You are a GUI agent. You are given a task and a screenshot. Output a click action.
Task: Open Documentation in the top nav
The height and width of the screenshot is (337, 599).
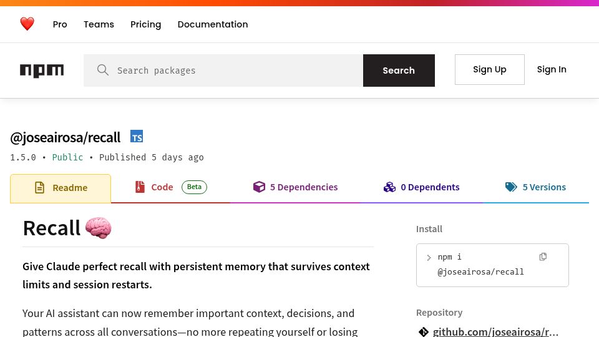point(213,24)
